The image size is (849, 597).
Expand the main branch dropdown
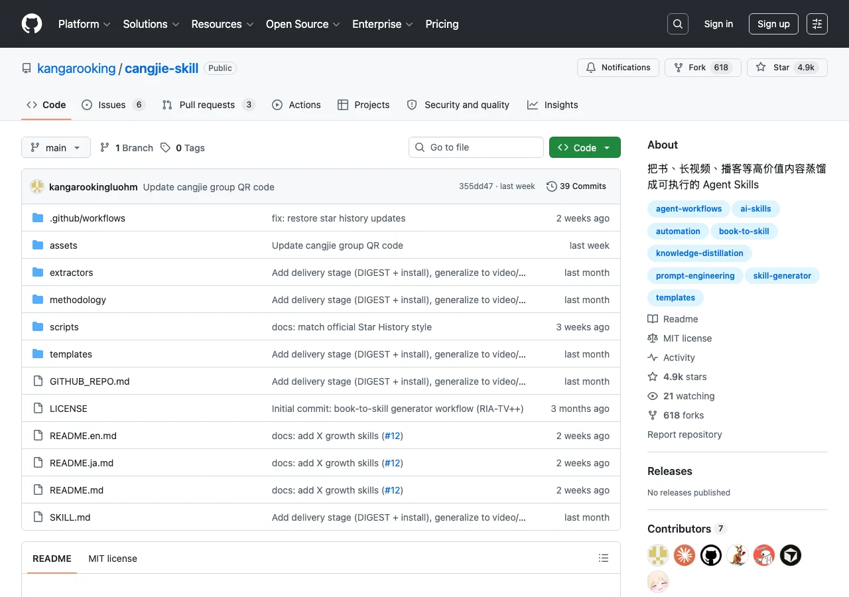tap(56, 147)
